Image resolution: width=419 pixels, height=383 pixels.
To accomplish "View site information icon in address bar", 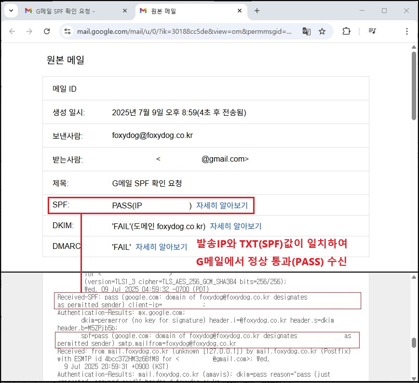I will tap(68, 31).
